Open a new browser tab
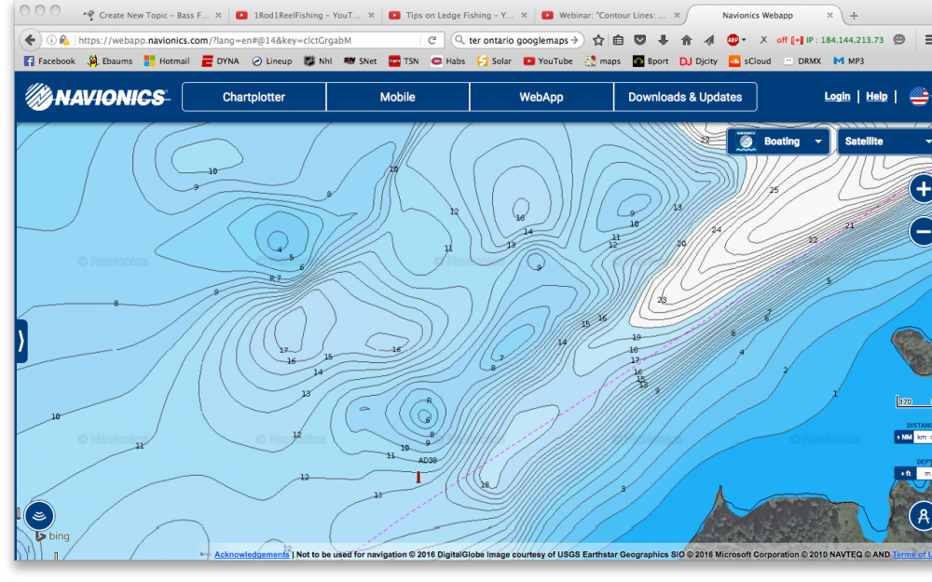Image resolution: width=932 pixels, height=582 pixels. click(x=854, y=16)
